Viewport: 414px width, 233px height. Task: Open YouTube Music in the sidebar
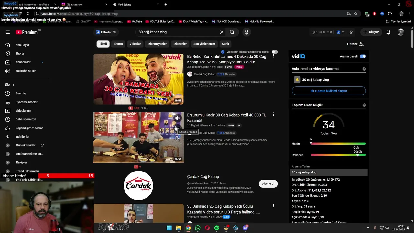(26, 71)
